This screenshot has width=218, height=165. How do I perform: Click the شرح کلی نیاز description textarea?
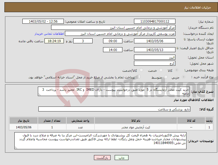(x=114, y=91)
